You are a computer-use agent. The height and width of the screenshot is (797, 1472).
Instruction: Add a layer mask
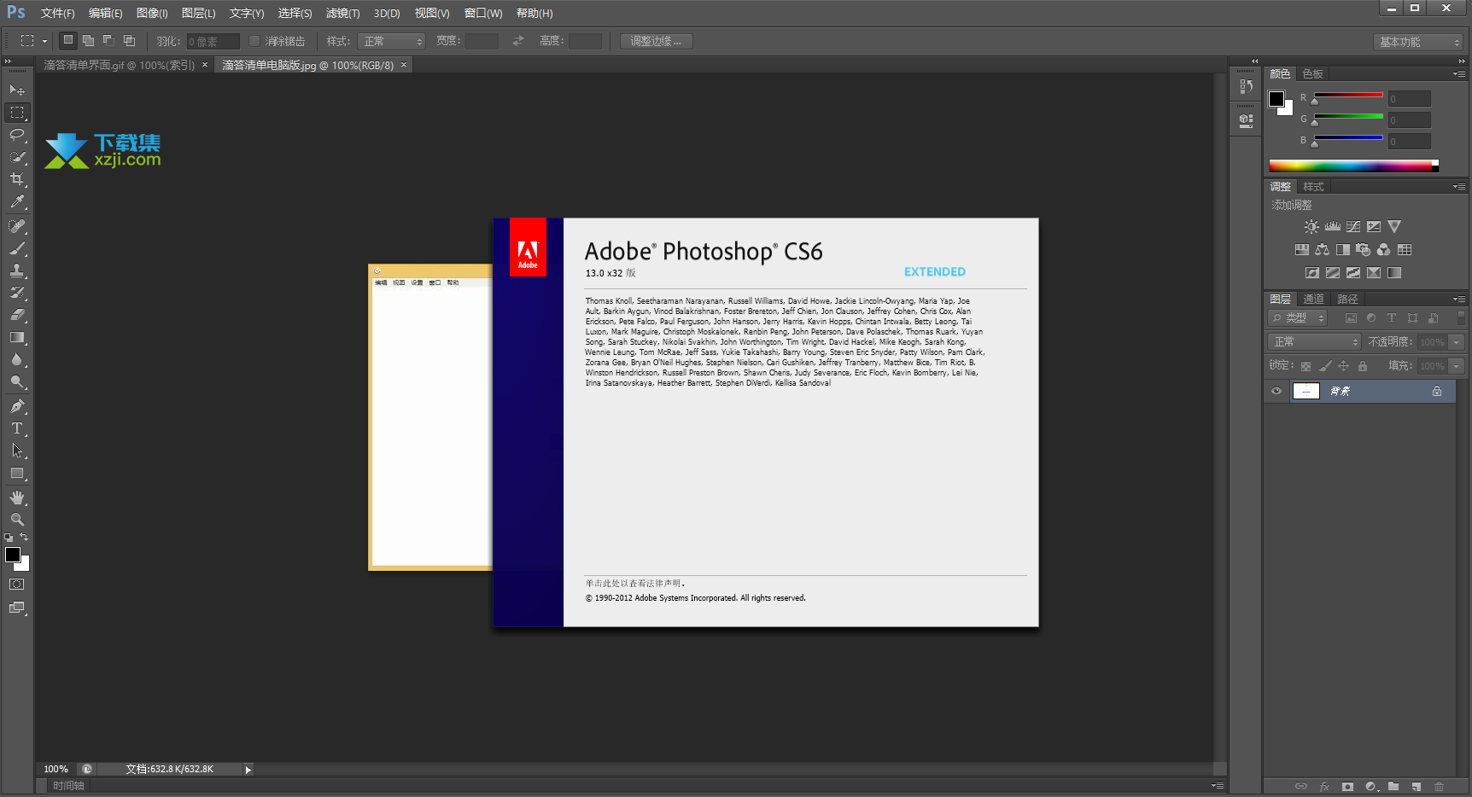[1347, 787]
